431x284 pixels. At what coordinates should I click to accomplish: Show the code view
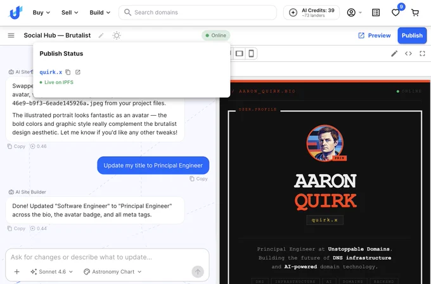(408, 54)
